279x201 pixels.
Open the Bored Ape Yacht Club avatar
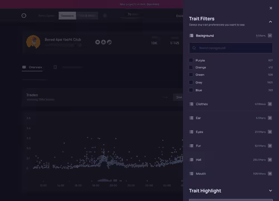pos(33,42)
